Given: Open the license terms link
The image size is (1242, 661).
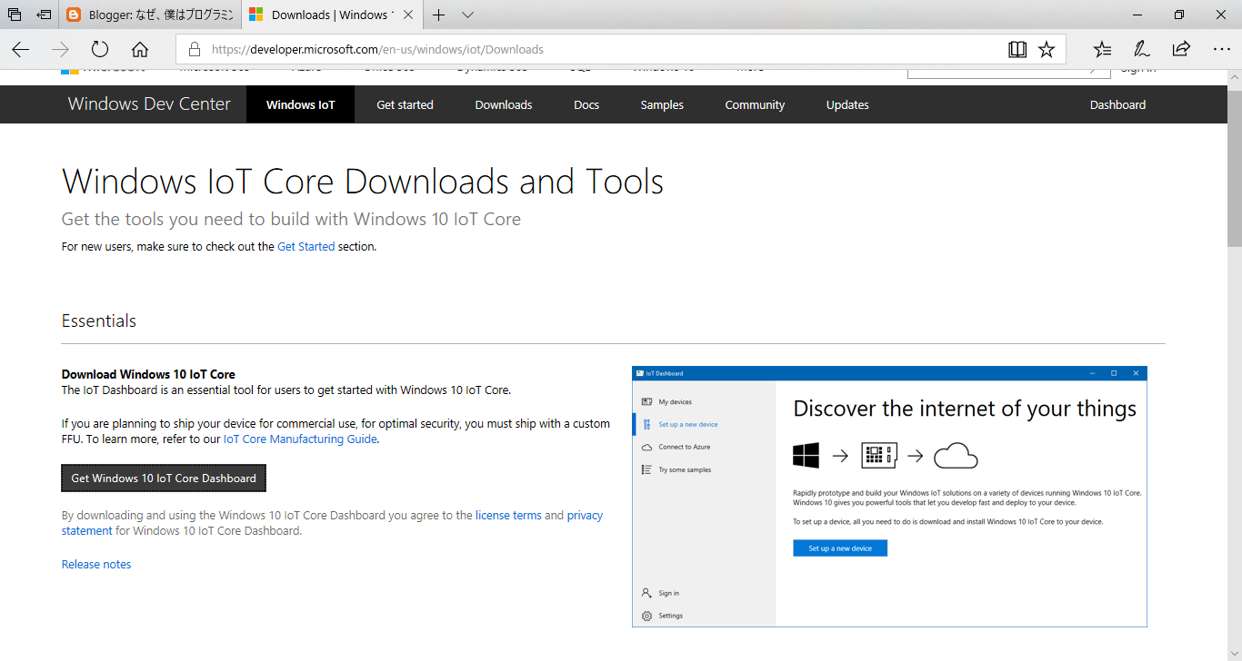Looking at the screenshot, I should click(x=508, y=516).
